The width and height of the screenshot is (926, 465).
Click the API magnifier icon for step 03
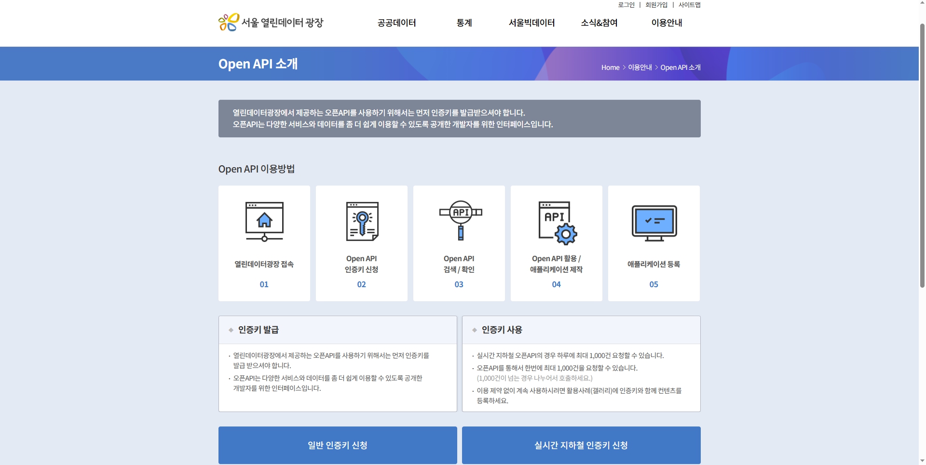[x=460, y=220]
